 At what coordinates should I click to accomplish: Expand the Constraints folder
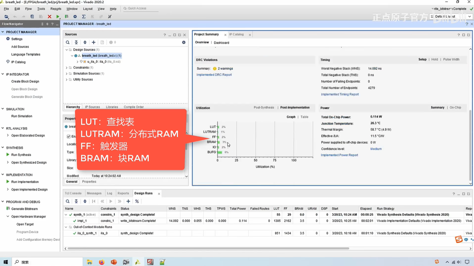[67, 68]
